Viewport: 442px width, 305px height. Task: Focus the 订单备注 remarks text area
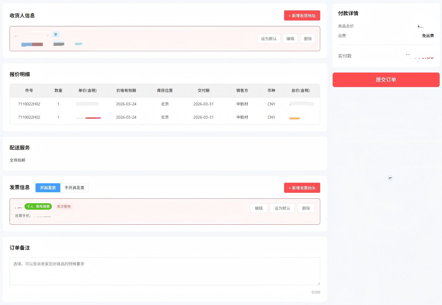click(x=165, y=271)
